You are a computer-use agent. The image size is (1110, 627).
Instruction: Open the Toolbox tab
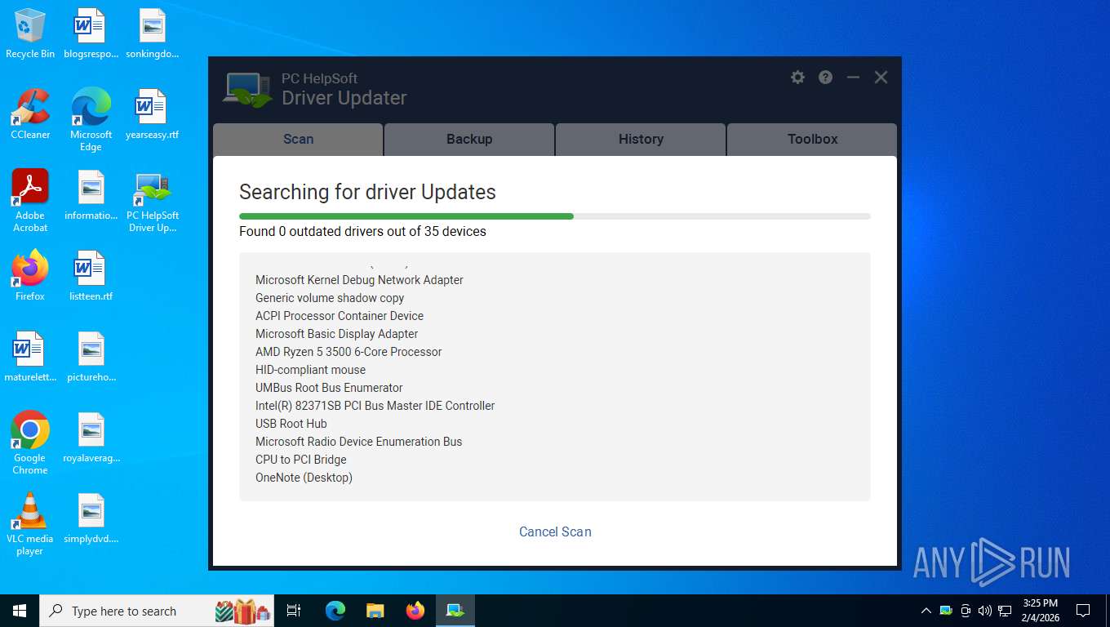point(812,139)
